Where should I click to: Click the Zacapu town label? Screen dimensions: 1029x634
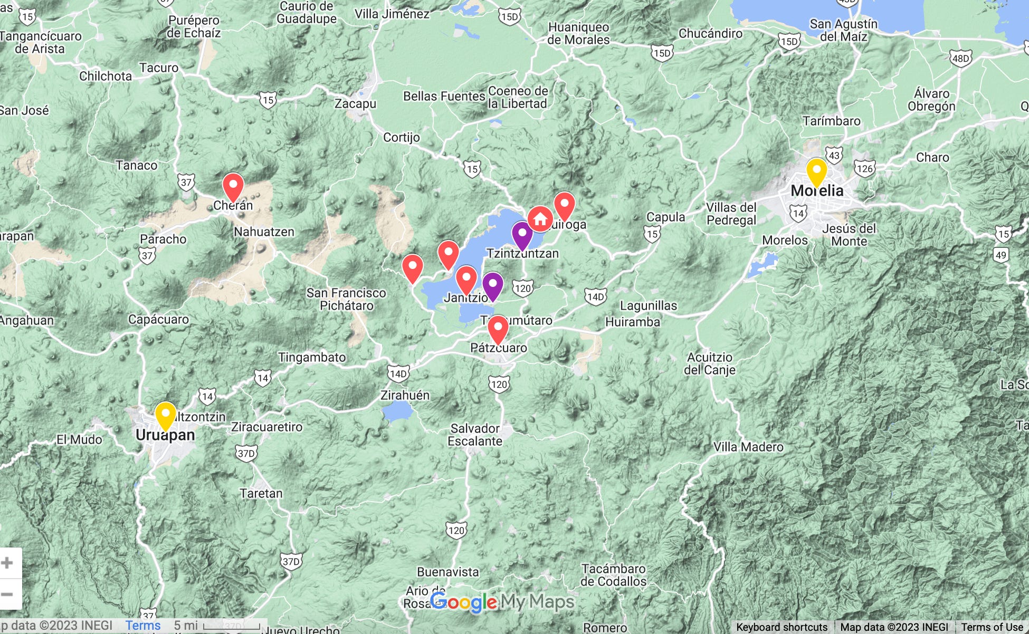tap(355, 103)
